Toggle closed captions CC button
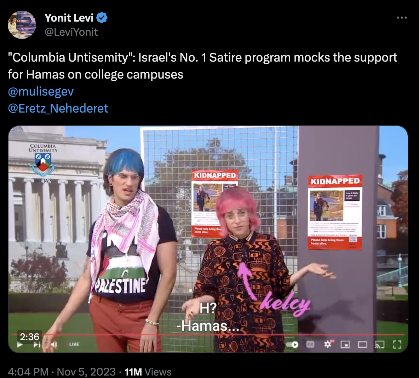Image resolution: width=419 pixels, height=378 pixels. [310, 345]
